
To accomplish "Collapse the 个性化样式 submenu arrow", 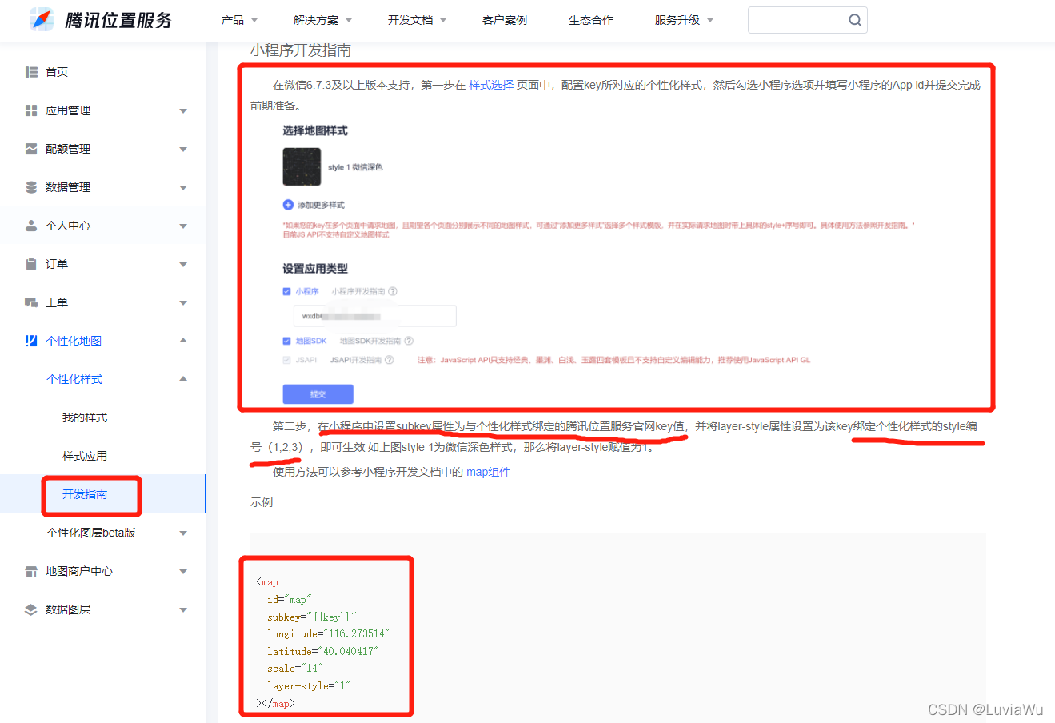I will [x=183, y=379].
